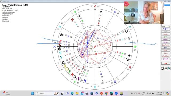This screenshot has height=96, width=171.
Task: Click the red Sagittarius Midheaven glyph
Action: [95, 6]
